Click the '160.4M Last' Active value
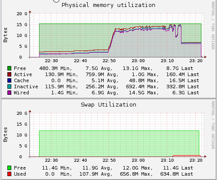This screenshot has height=180, width=217. pyautogui.click(x=183, y=74)
